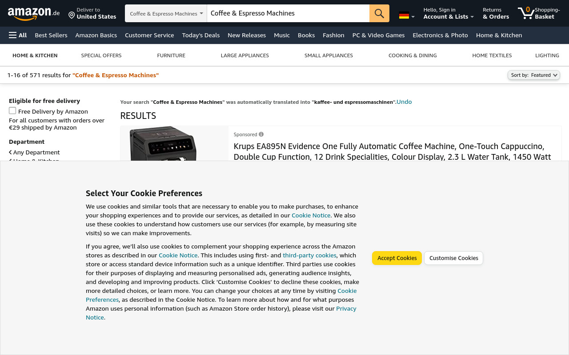Select HOME & KITCHEN subnav tab
Screen dimensions: 569x355
(35, 55)
